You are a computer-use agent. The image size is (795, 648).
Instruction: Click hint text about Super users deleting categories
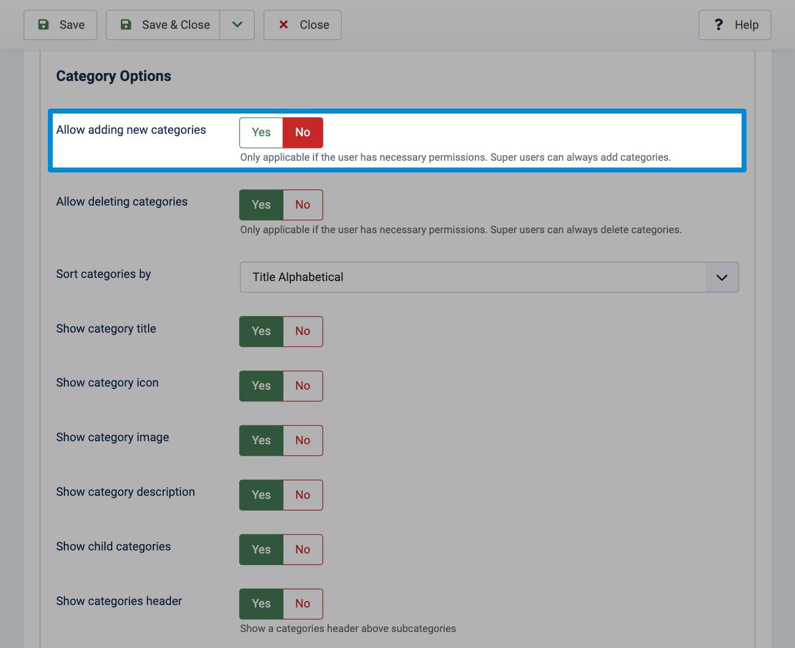(x=461, y=229)
